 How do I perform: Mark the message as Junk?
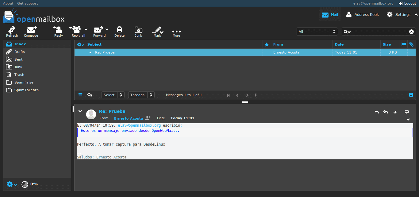click(138, 32)
